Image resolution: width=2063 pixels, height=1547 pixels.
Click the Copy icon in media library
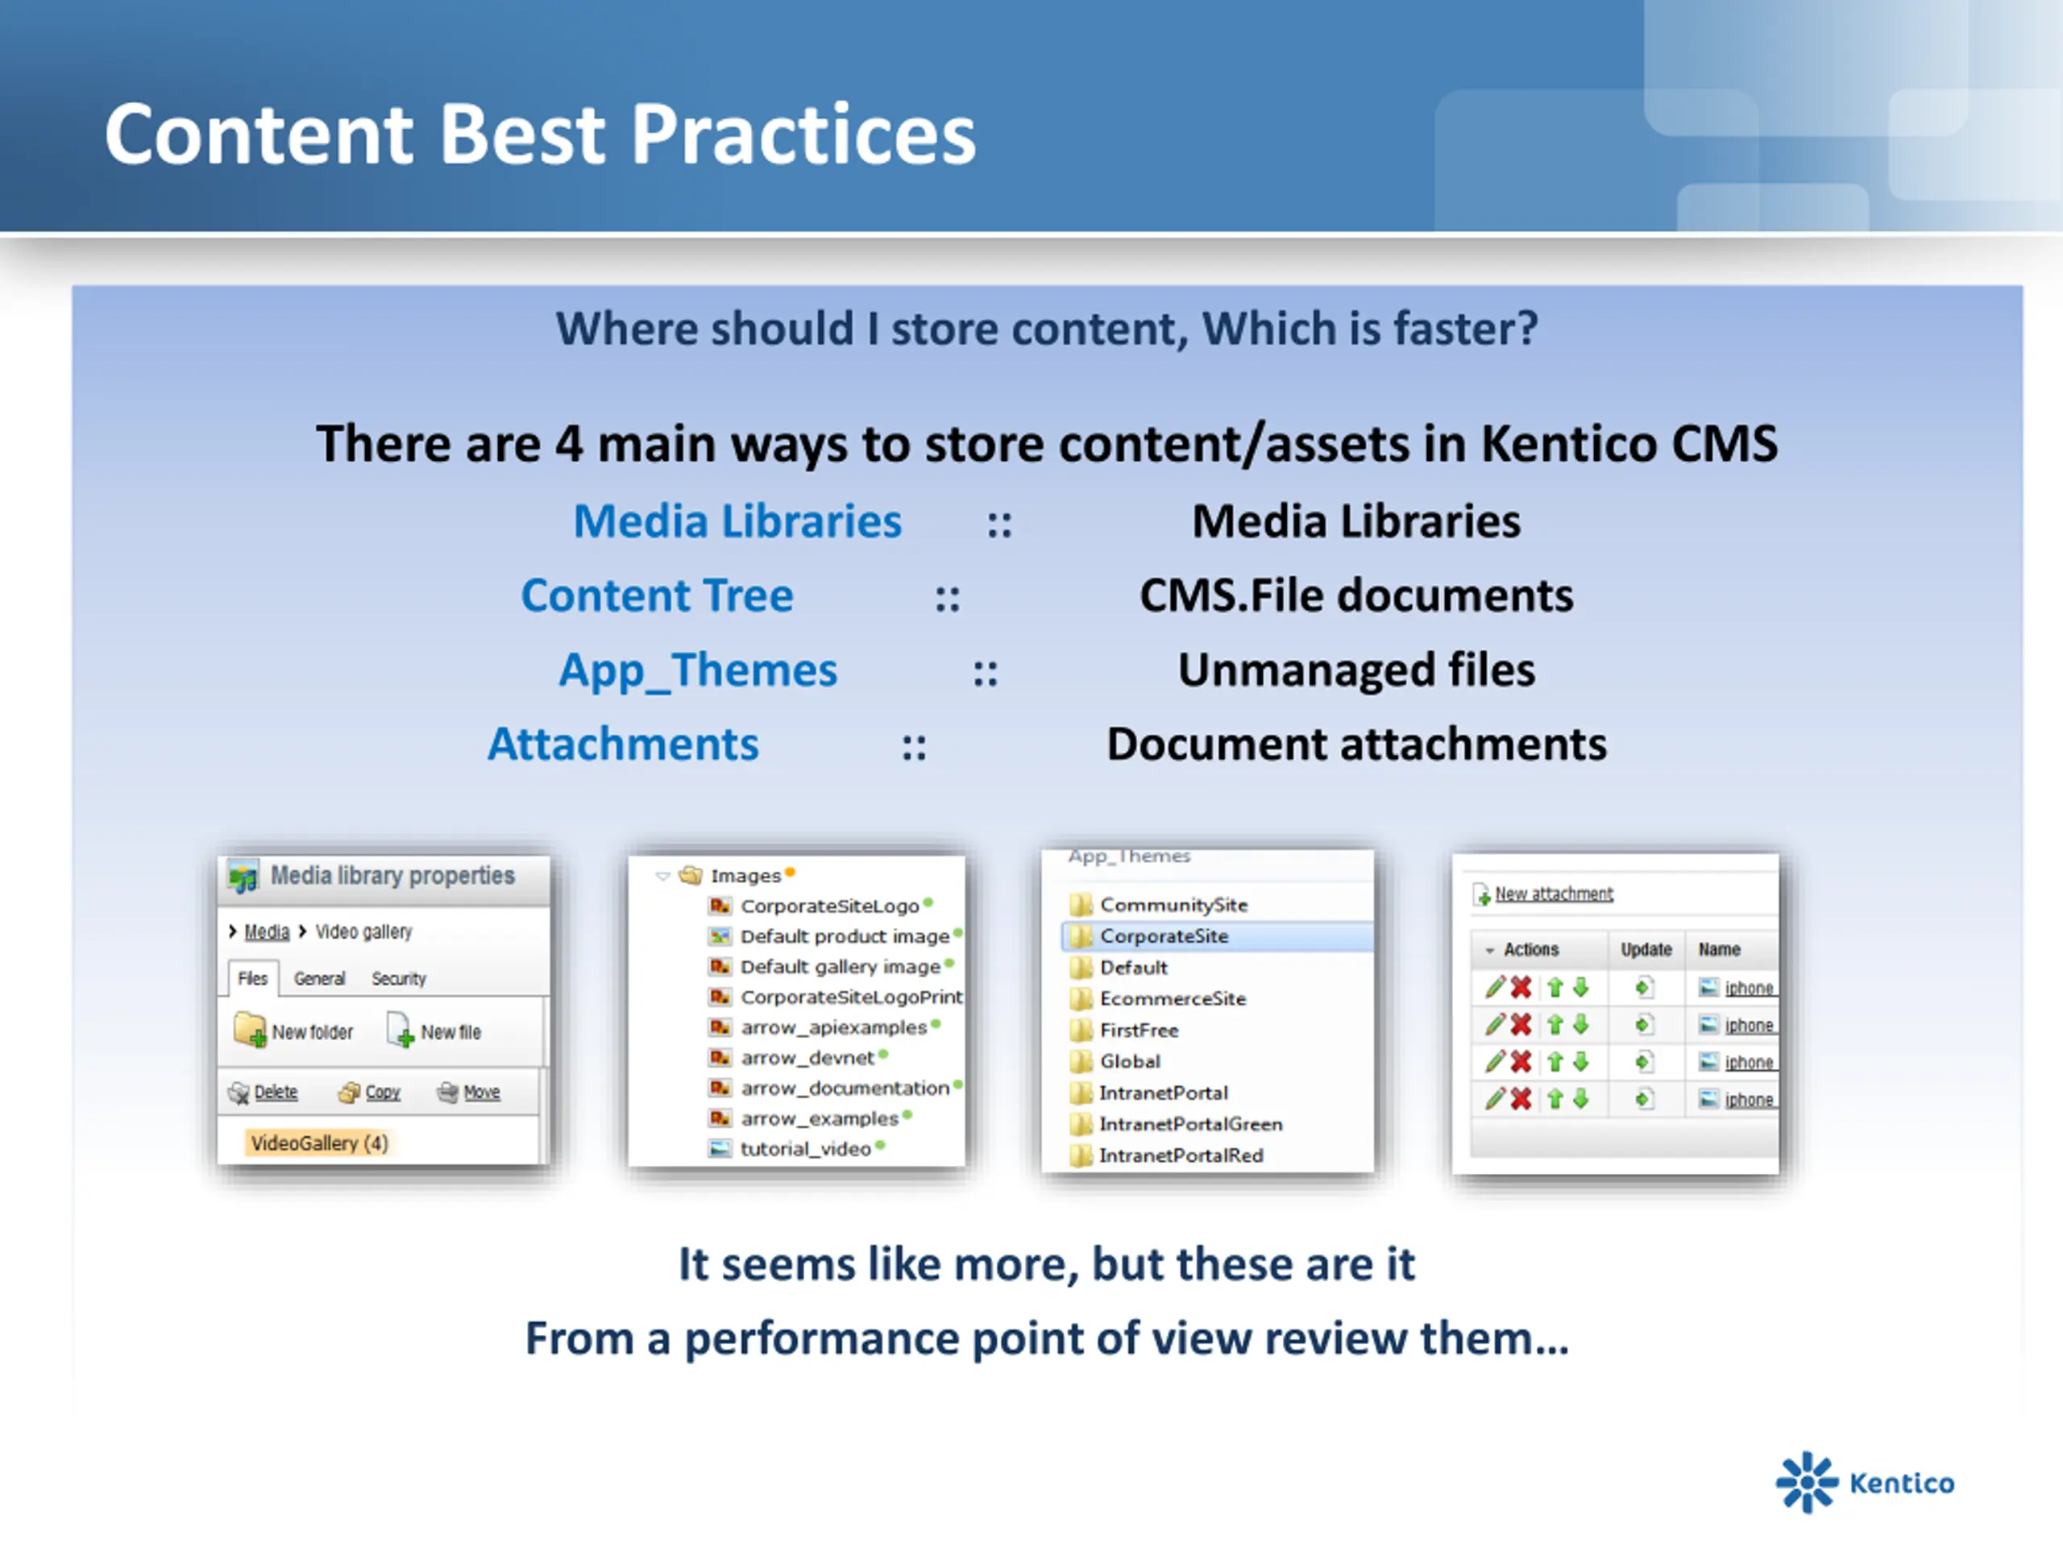point(349,1093)
